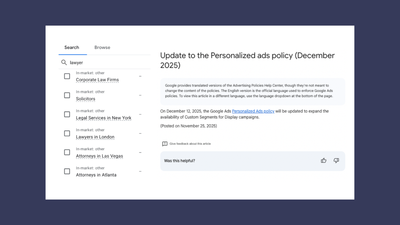Image resolution: width=400 pixels, height=225 pixels.
Task: Check the Corporate Law Firms checkbox
Action: click(x=67, y=76)
